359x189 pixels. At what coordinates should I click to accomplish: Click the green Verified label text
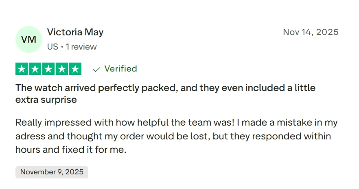120,69
